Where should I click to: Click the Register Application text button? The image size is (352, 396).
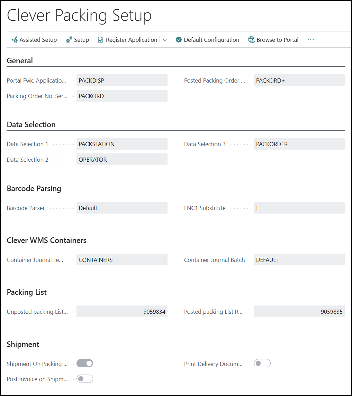[132, 40]
